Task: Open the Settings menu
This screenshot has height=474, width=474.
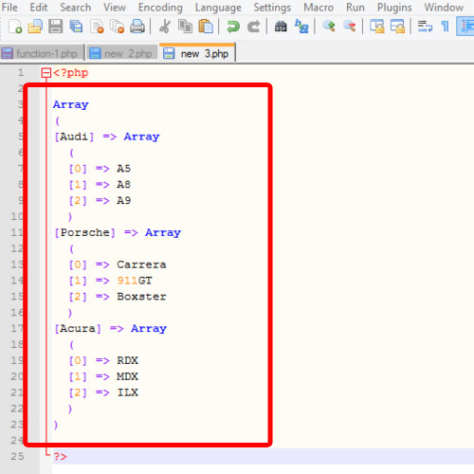Action: click(272, 7)
